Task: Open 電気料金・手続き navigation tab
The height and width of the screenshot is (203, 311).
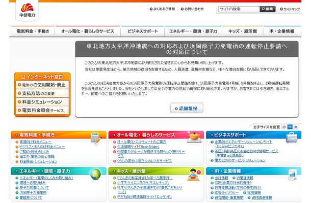Action: click(33, 31)
